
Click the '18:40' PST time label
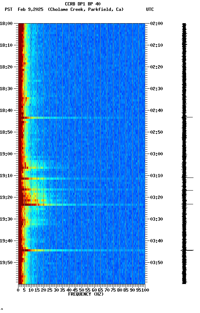[x=6, y=110]
